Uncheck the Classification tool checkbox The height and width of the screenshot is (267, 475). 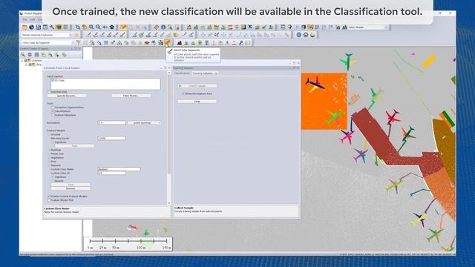pyautogui.click(x=53, y=111)
